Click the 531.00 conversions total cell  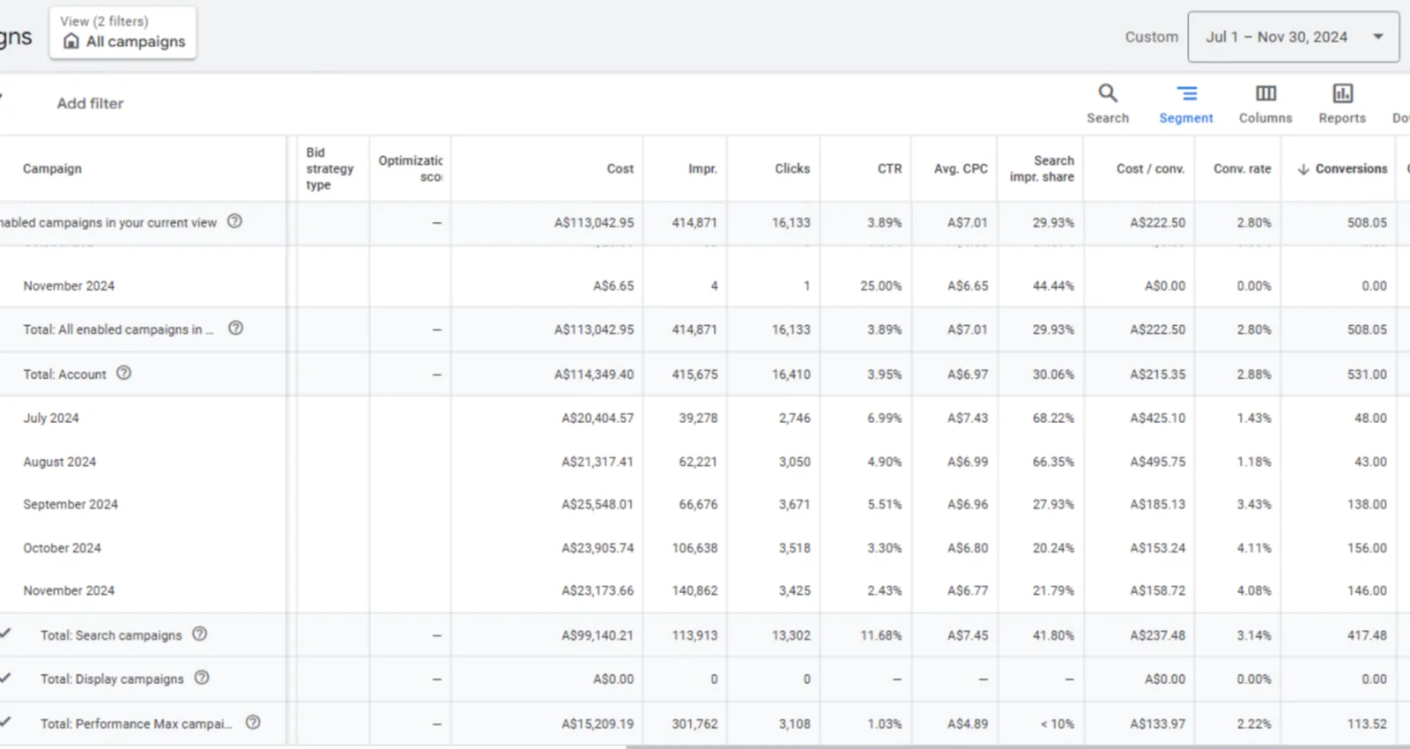(x=1367, y=374)
